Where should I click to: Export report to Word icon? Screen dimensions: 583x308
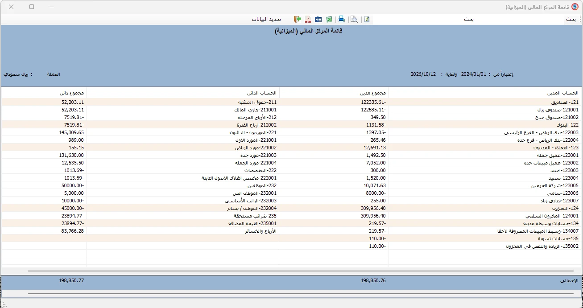click(x=318, y=19)
